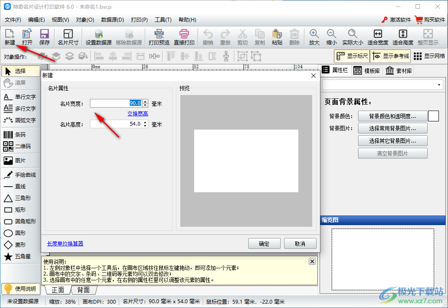Click the 交换宽高 swap link

tap(138, 114)
